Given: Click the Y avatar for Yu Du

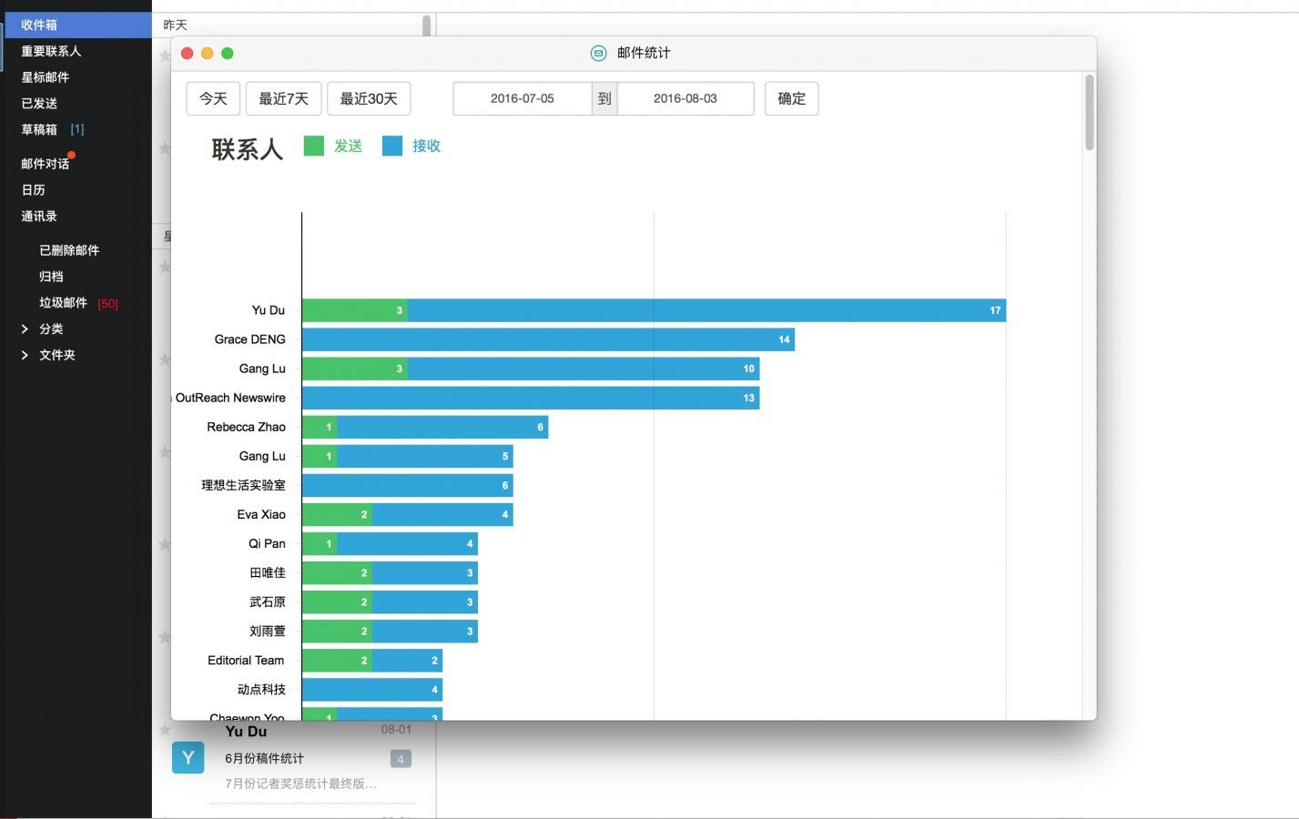Looking at the screenshot, I should pyautogui.click(x=188, y=757).
